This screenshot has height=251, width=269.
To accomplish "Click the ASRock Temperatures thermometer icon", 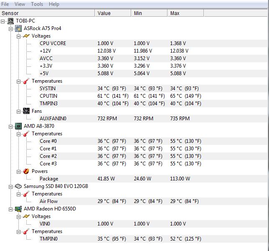I will click(x=26, y=81).
